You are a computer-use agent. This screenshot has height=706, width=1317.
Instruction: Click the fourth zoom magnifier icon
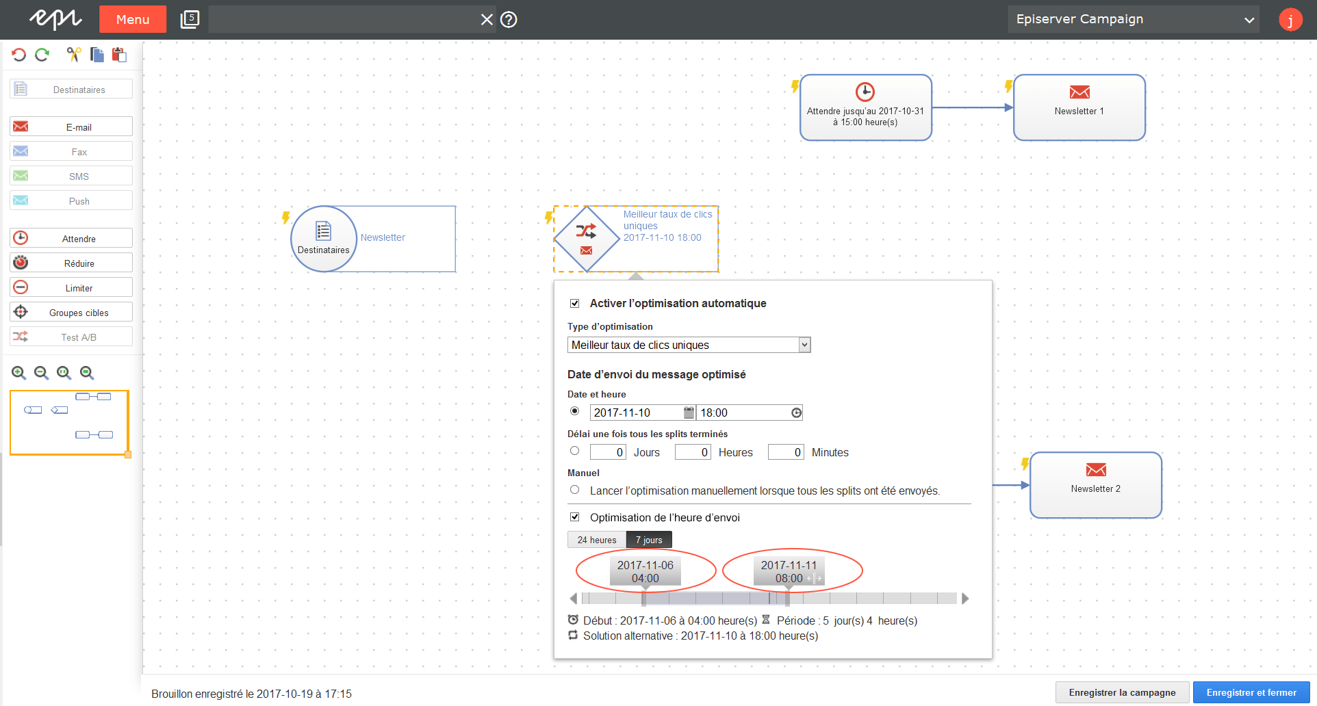(86, 373)
